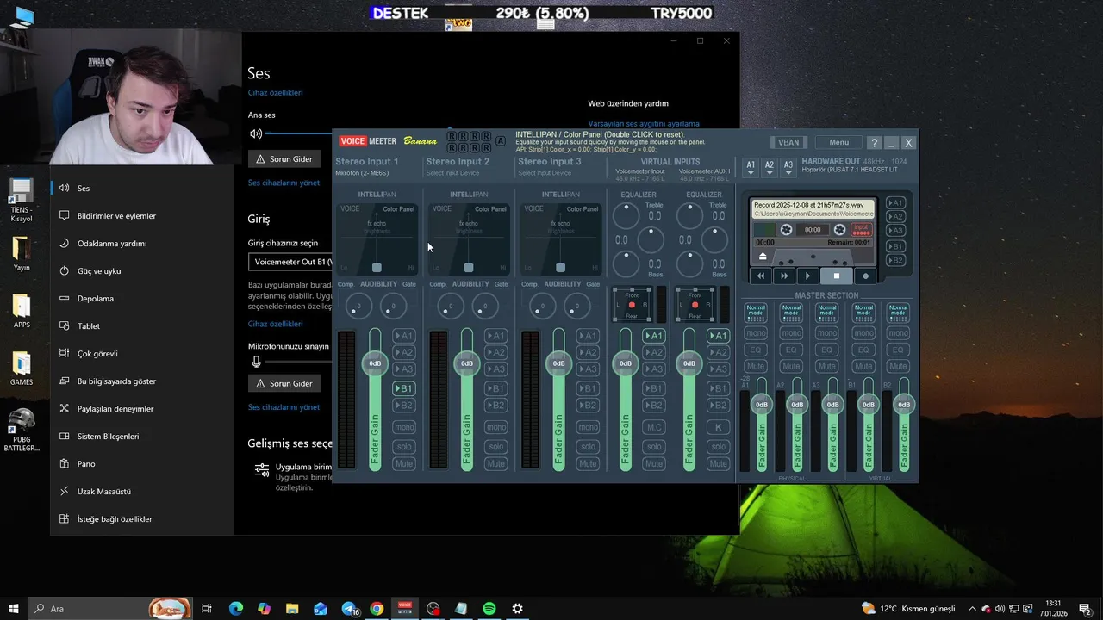Open PUBG Battlegrounds desktop shortcut
Screen dimensions: 1103x620
click(x=21, y=430)
